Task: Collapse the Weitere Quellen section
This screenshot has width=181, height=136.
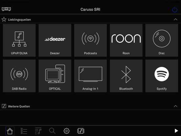Action: point(175,106)
